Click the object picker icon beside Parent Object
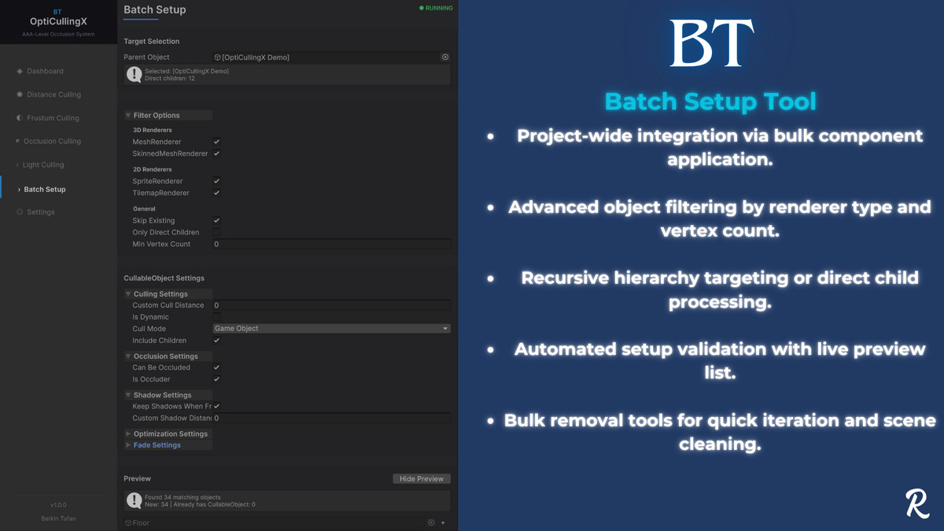Screen dimensions: 944x531 pyautogui.click(x=444, y=57)
